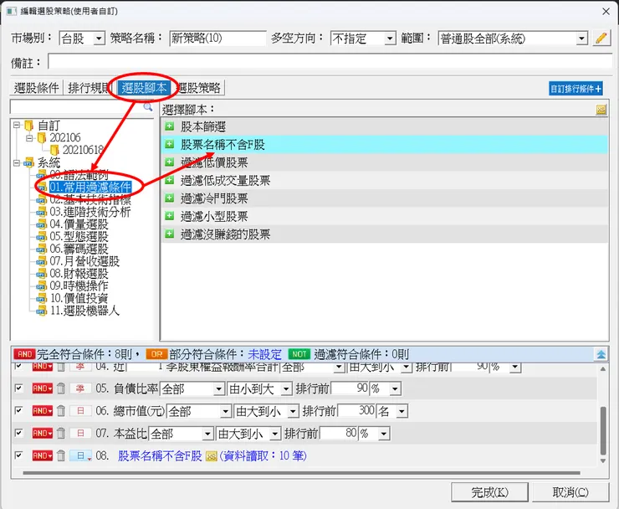Select the 07.月營收選股 tree folder

point(84,261)
